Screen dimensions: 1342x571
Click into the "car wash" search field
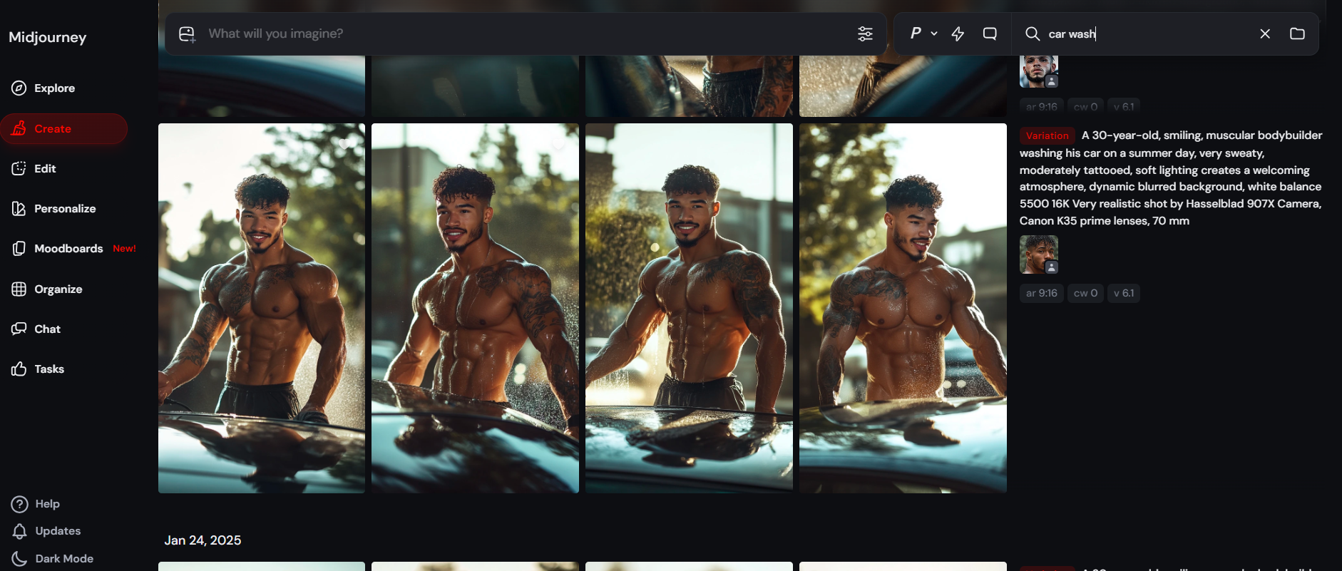(1148, 34)
